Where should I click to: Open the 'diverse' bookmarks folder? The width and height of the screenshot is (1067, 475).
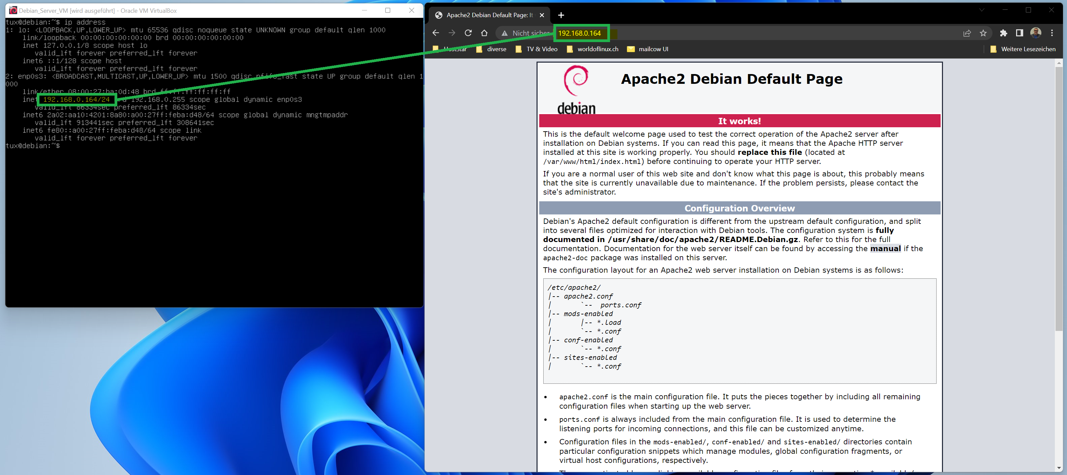click(x=491, y=49)
